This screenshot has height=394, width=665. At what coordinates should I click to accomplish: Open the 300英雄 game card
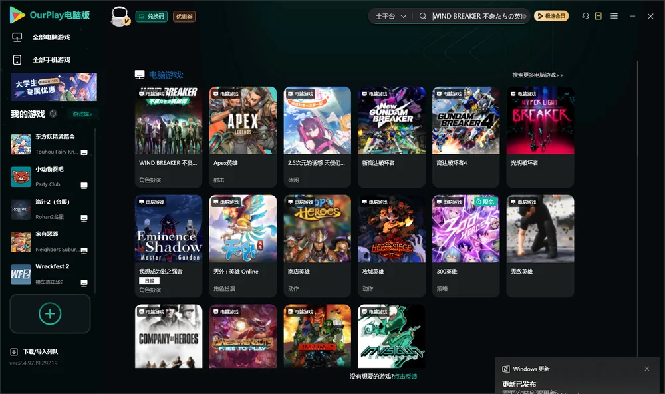[466, 246]
